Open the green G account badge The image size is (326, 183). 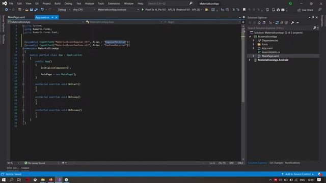point(290,4)
